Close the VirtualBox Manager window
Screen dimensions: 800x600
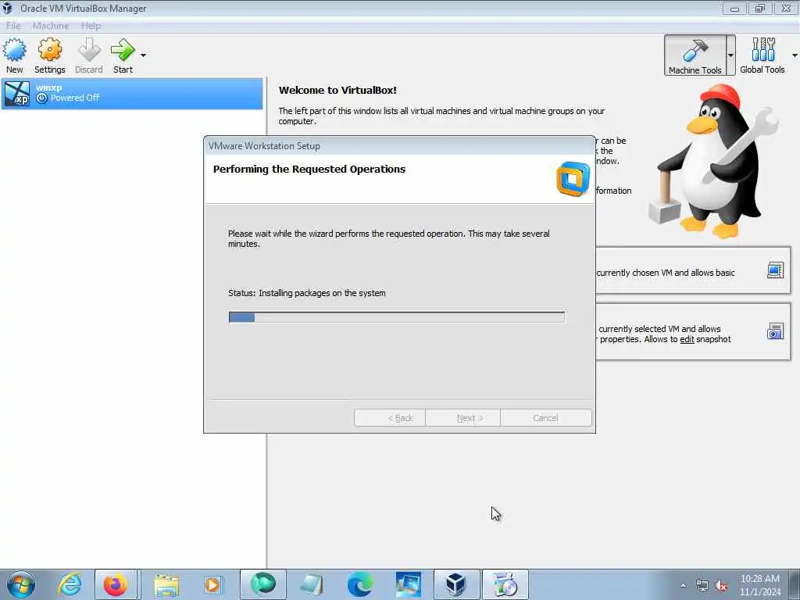pos(786,8)
